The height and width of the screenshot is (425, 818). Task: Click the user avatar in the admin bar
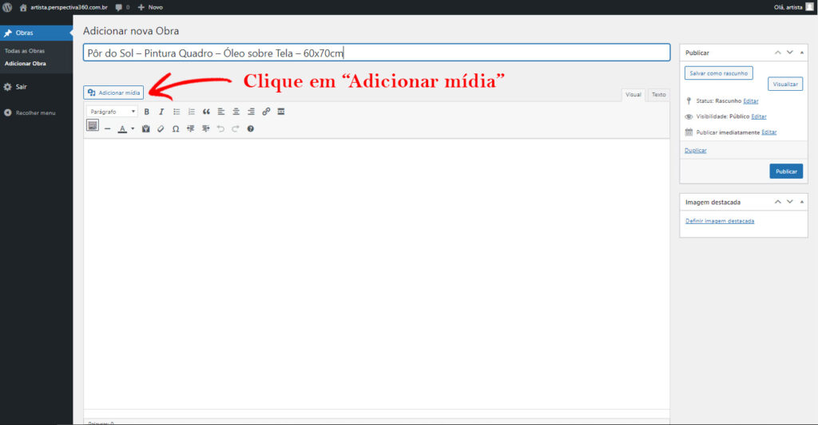click(810, 6)
